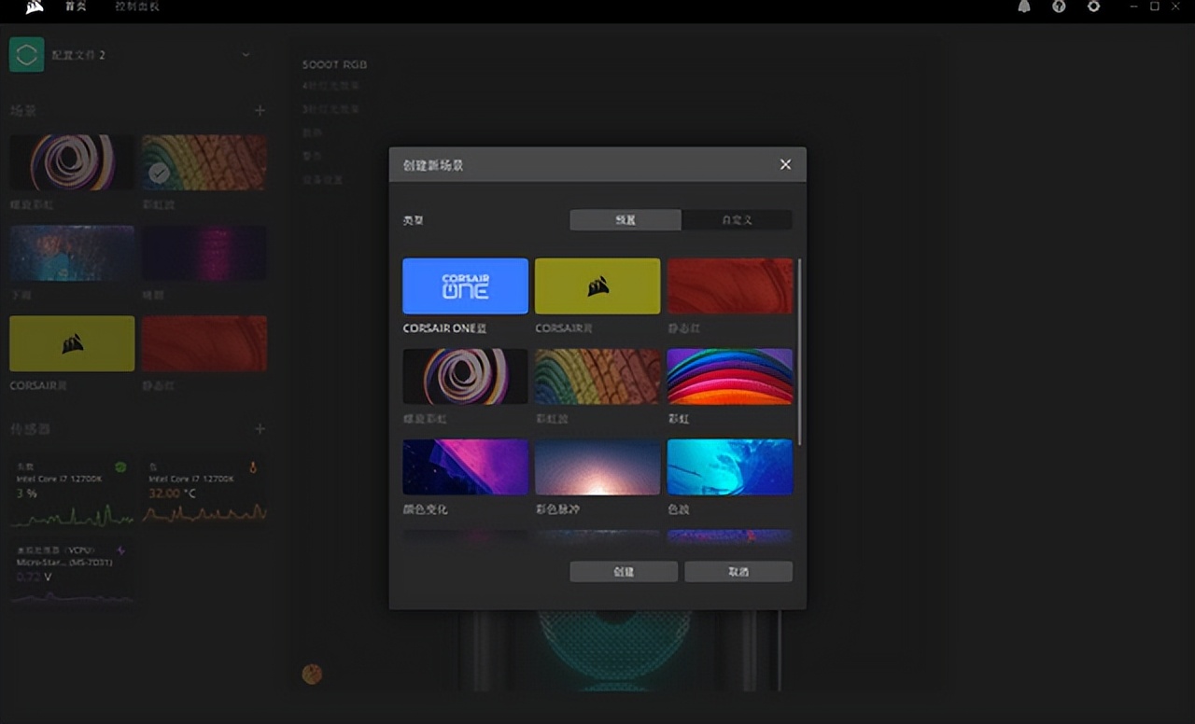Click the 场景 section heading
This screenshot has height=724, width=1195.
tap(23, 111)
